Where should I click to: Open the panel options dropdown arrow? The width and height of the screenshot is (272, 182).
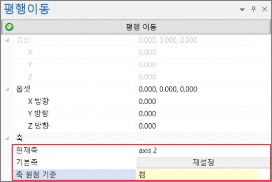(x=242, y=10)
